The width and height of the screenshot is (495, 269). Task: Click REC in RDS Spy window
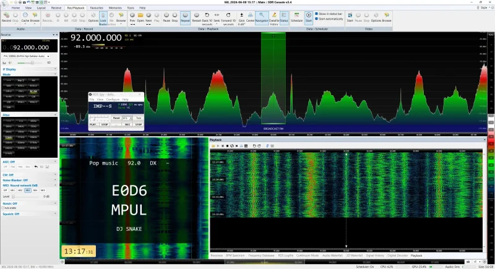127,124
